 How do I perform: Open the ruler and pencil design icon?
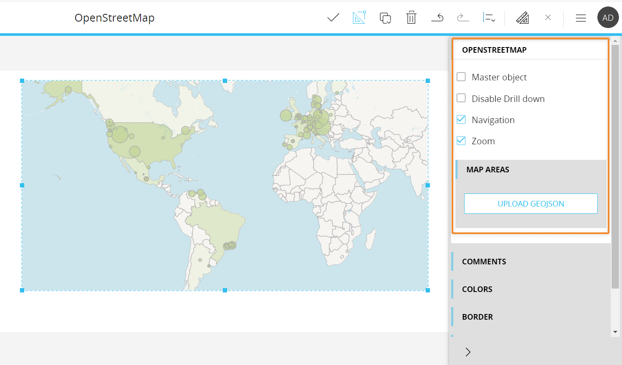(x=523, y=18)
